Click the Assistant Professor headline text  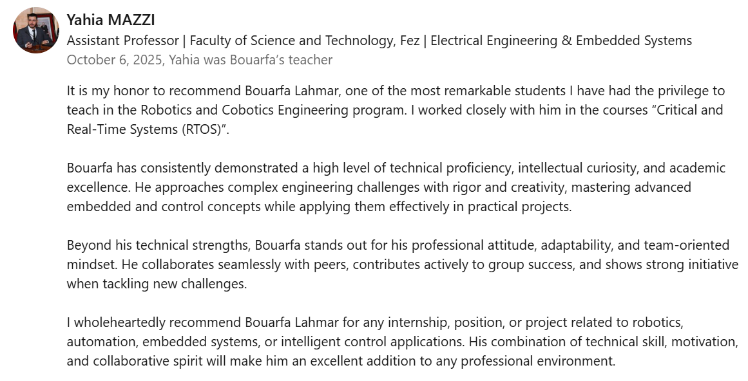tap(122, 41)
